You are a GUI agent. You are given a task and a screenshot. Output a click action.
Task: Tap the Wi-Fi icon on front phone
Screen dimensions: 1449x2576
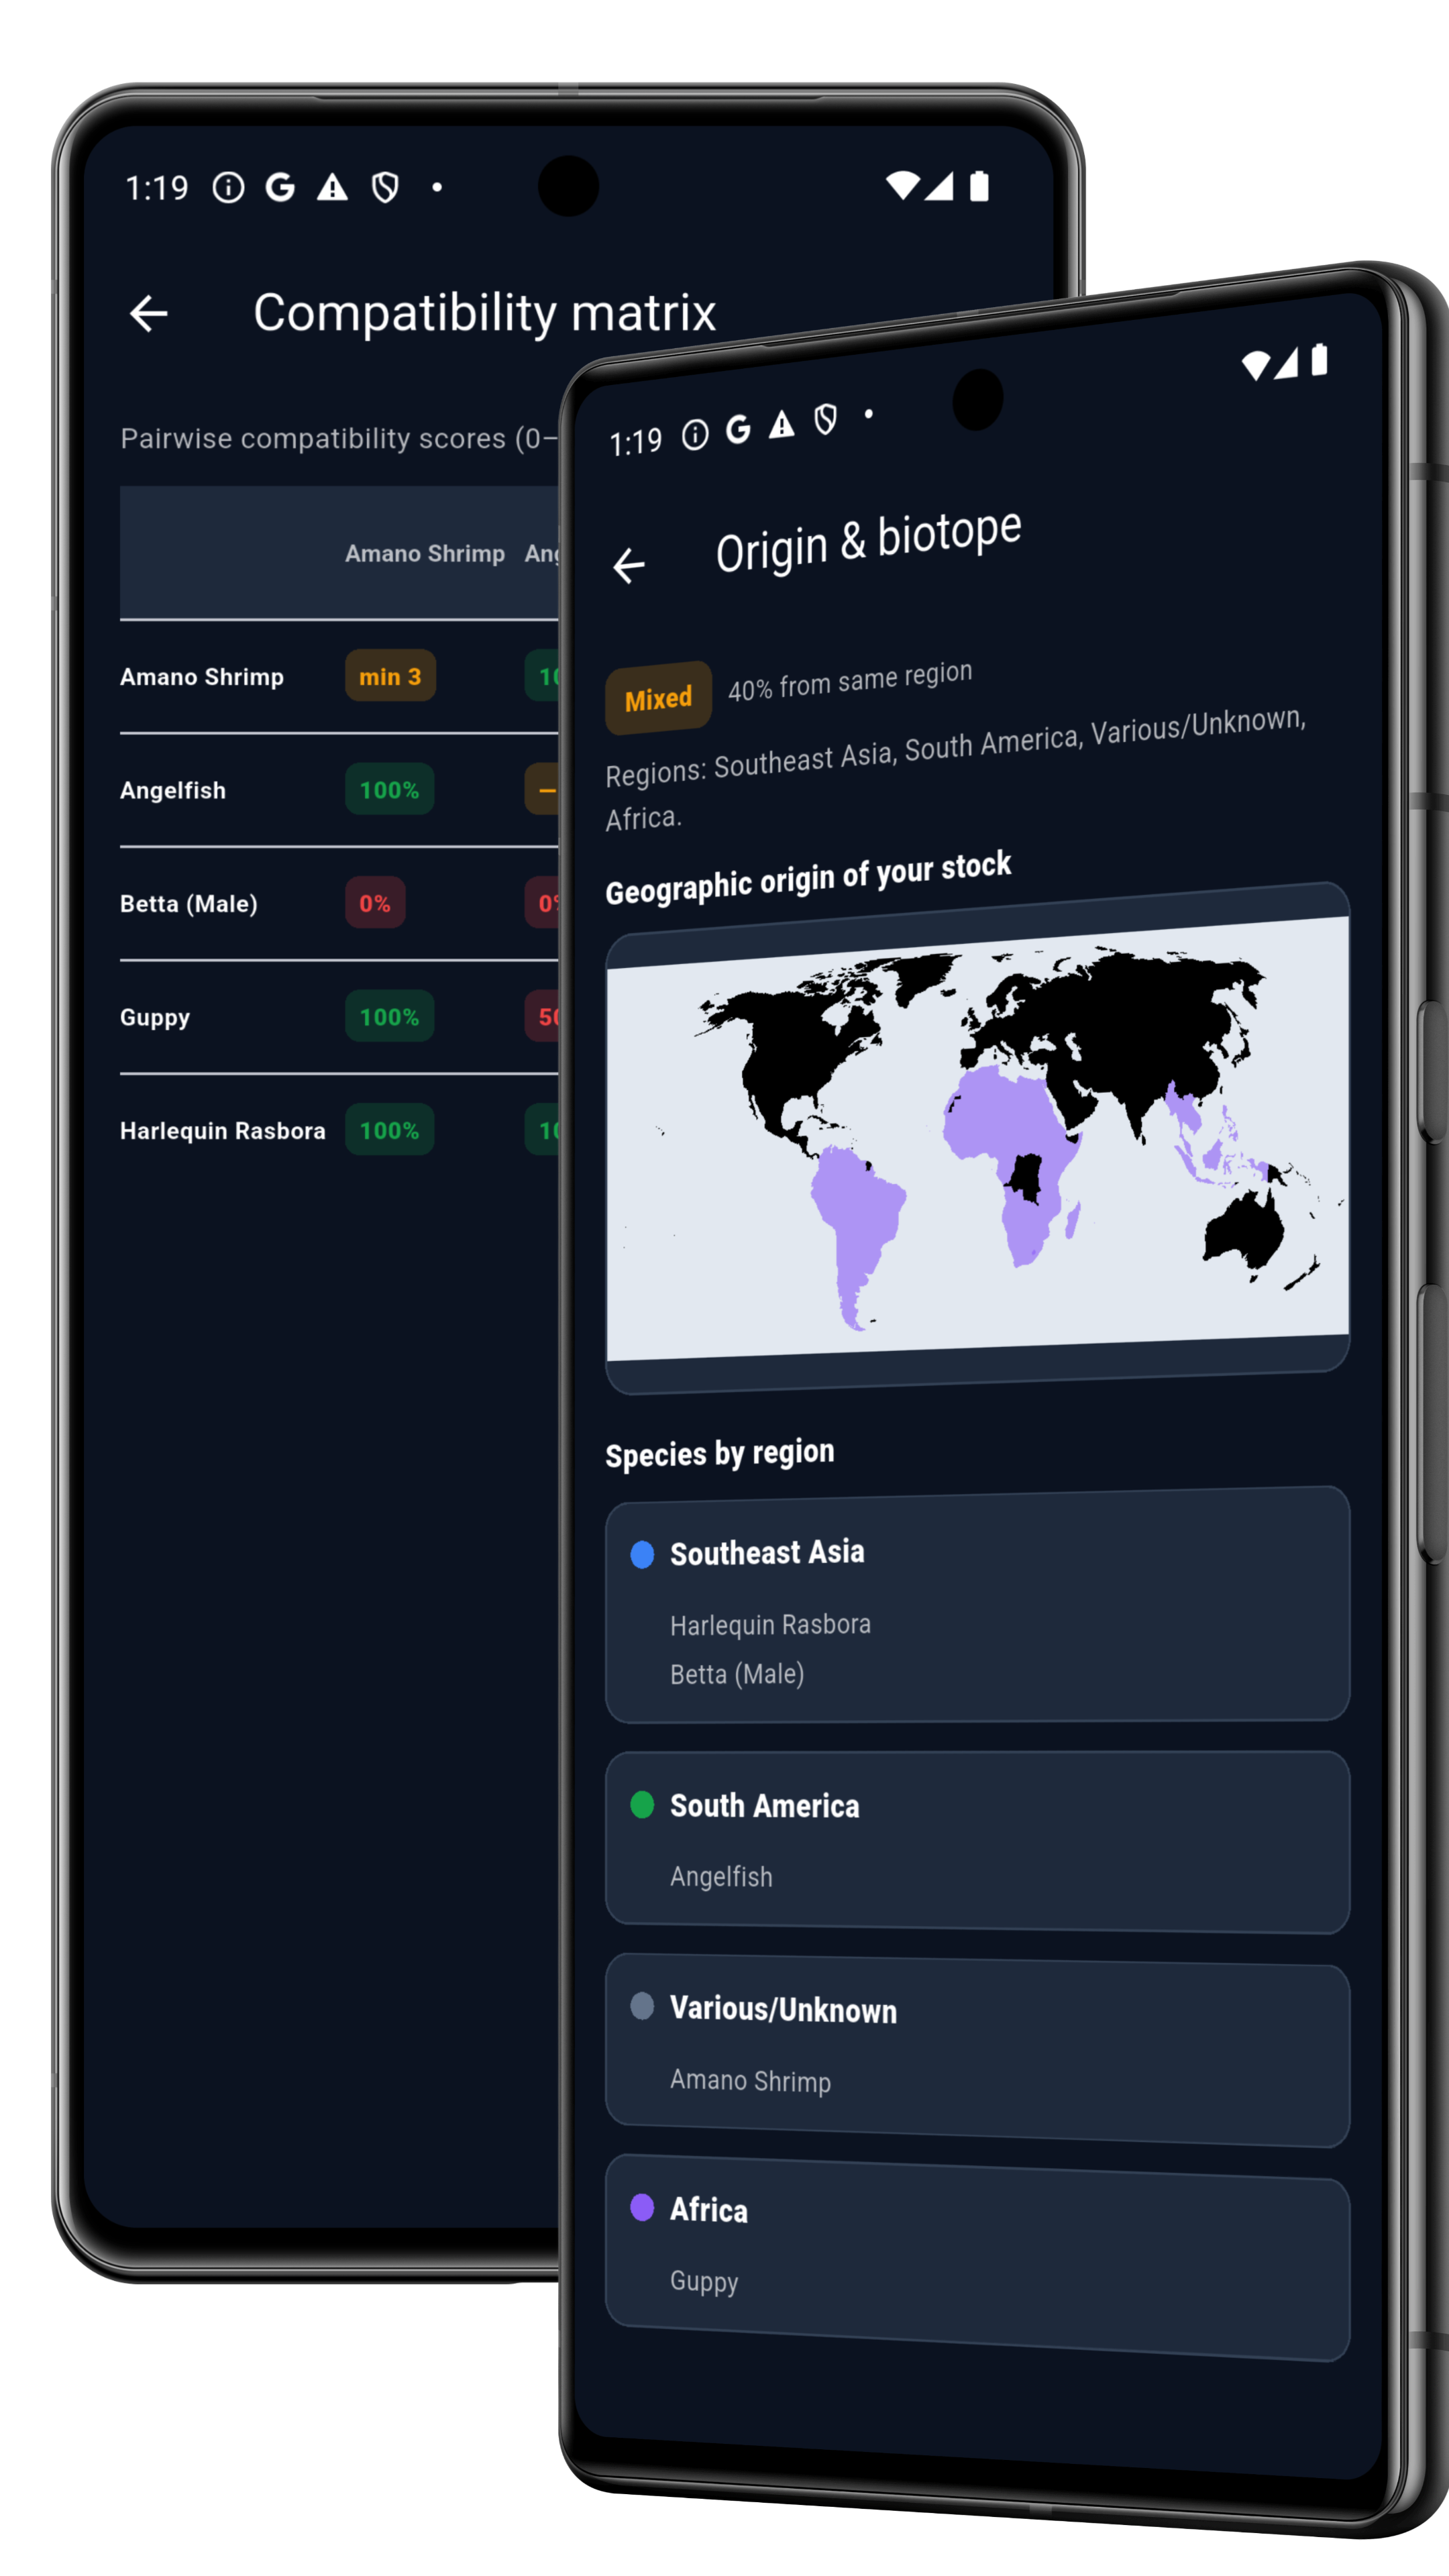(1255, 366)
